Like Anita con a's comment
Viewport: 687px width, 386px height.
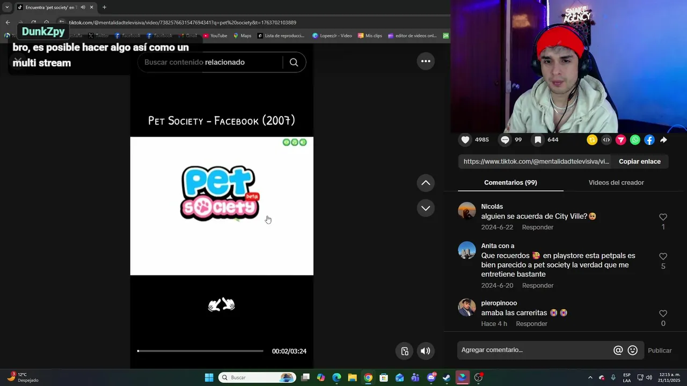(663, 256)
